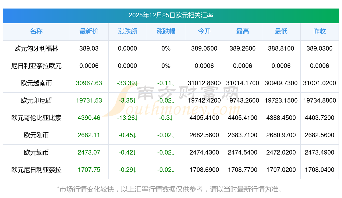Open the 欧元尼日利亚奈拉 currency pair
The height and width of the screenshot is (198, 342).
[36, 170]
